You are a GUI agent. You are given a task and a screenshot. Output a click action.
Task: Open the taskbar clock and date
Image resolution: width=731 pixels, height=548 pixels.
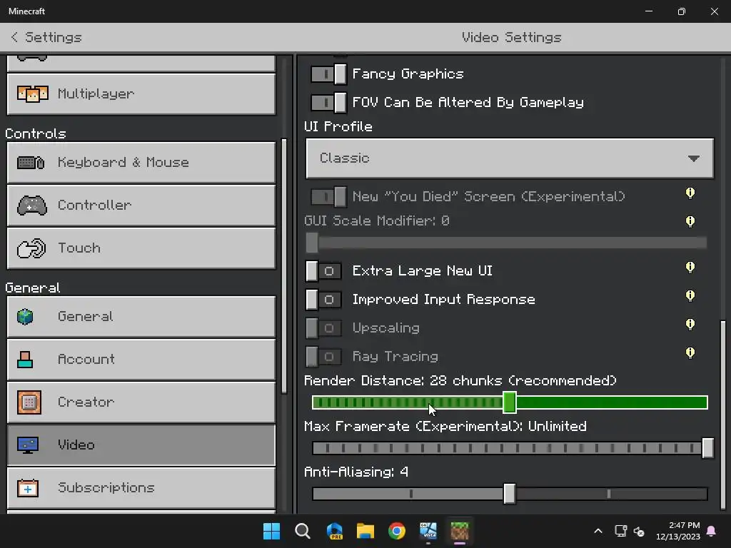click(x=677, y=531)
